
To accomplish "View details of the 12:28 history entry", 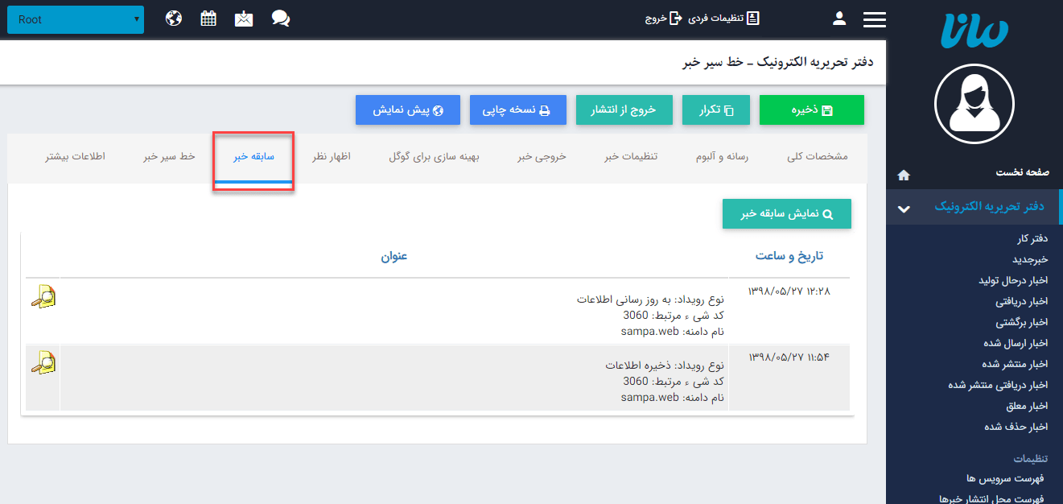I will 43,297.
